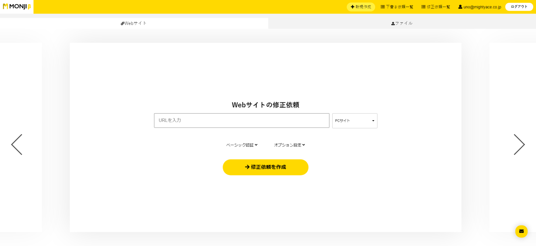Open the 下書き依頼一覧 list icon
This screenshot has width=536, height=246.
383,7
